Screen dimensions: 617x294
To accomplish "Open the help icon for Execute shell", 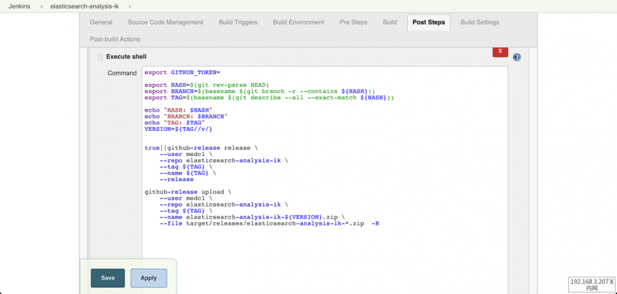I will (517, 57).
